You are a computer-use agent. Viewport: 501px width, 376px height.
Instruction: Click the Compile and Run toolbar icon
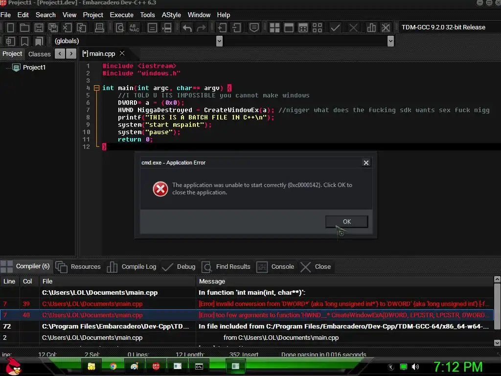303,28
